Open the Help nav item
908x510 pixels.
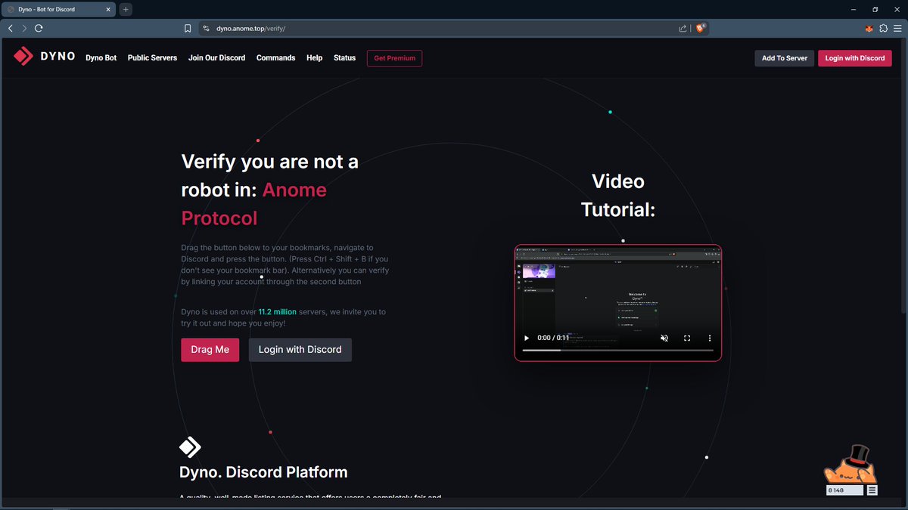[314, 57]
